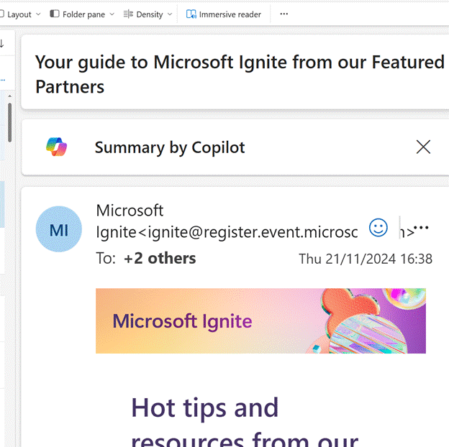Image resolution: width=449 pixels, height=447 pixels.
Task: Close the Summary by Copilot panel
Action: click(423, 147)
